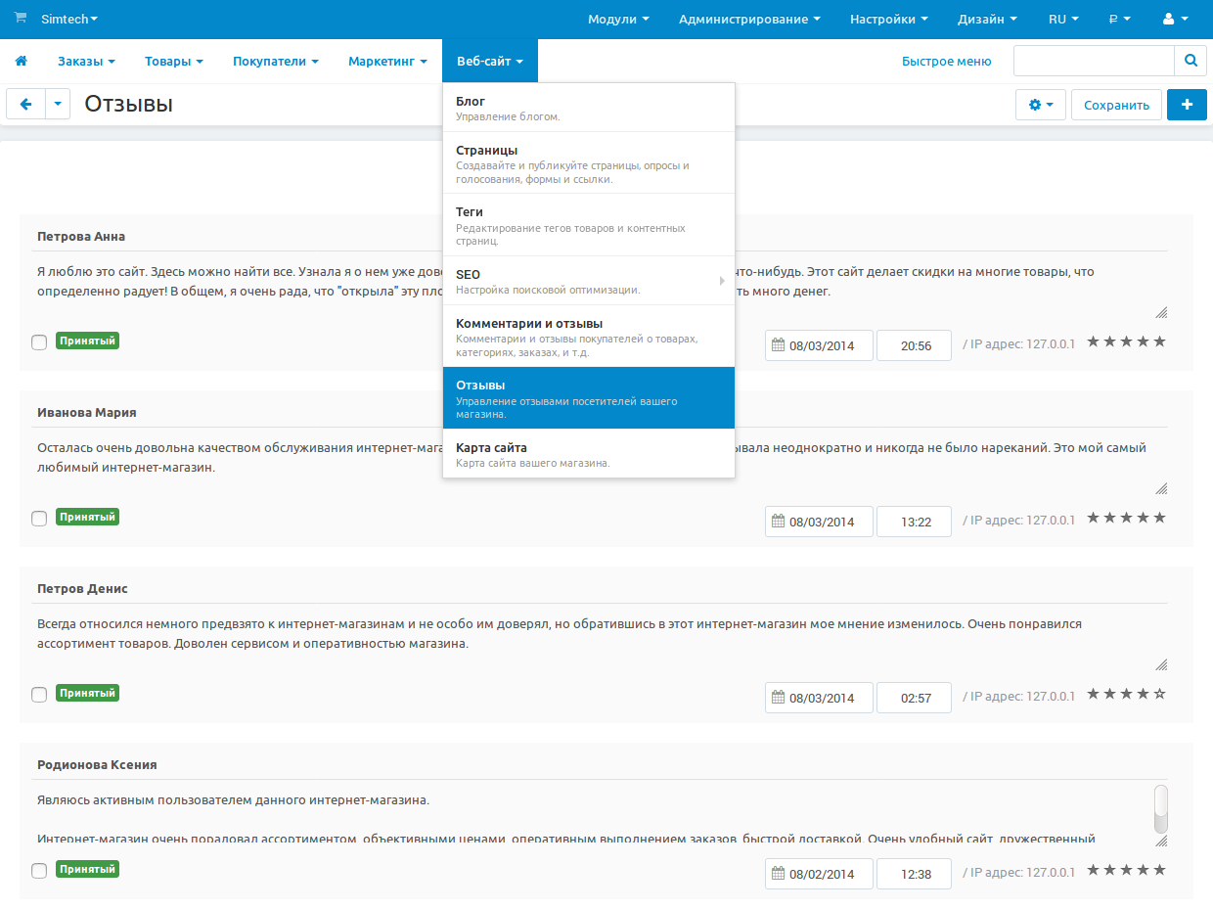The height and width of the screenshot is (910, 1213).
Task: Open the user account icon menu
Action: [x=1175, y=20]
